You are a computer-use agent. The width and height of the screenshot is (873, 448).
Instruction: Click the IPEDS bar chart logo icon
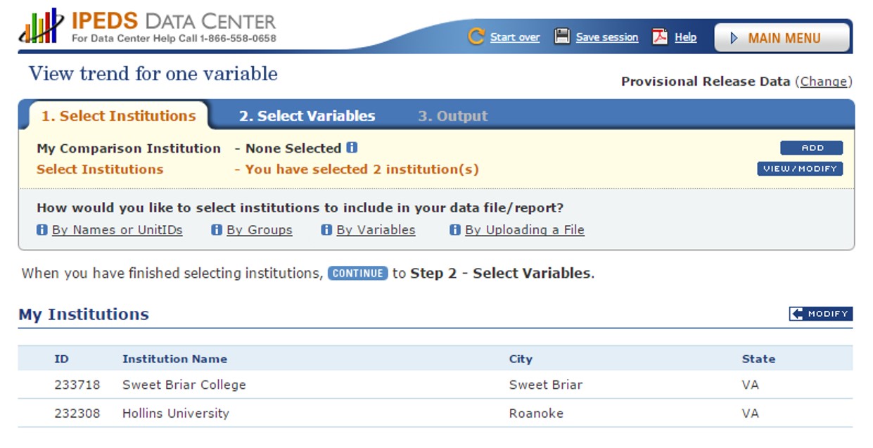pos(41,27)
